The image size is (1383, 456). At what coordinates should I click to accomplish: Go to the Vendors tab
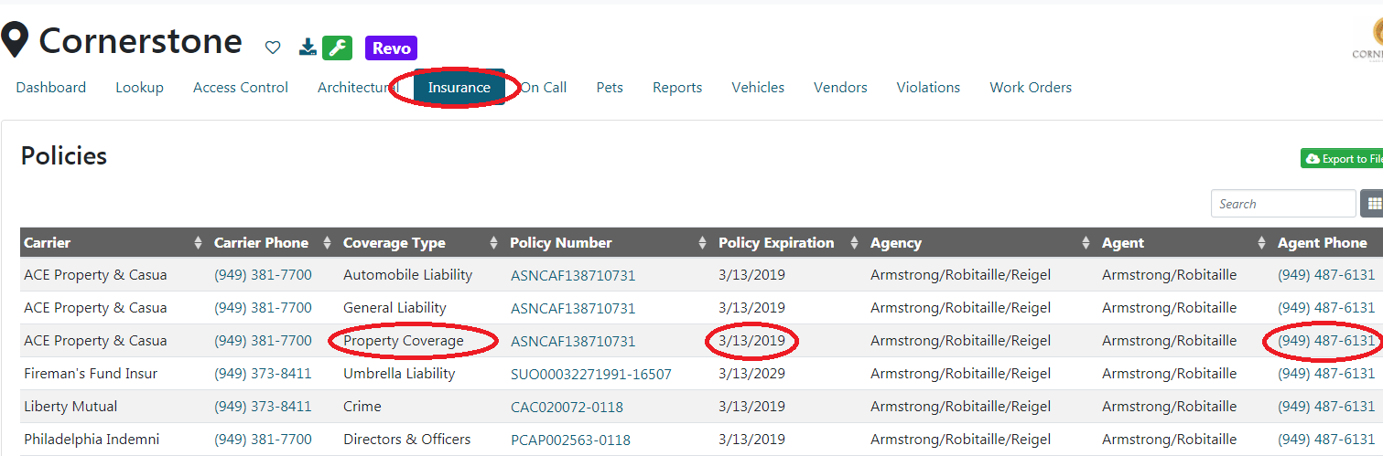[x=840, y=88]
